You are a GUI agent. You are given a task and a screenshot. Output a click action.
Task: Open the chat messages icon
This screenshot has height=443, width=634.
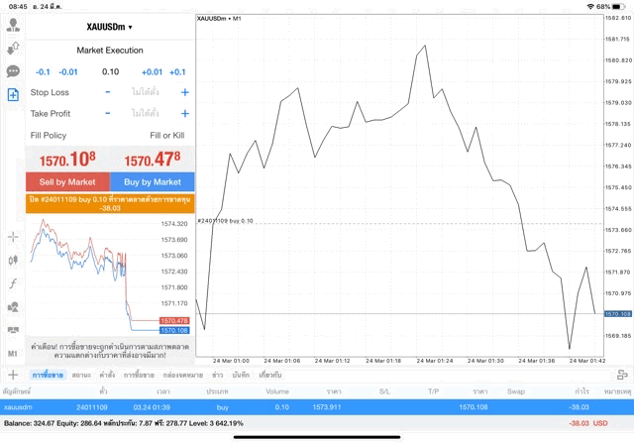tap(13, 71)
